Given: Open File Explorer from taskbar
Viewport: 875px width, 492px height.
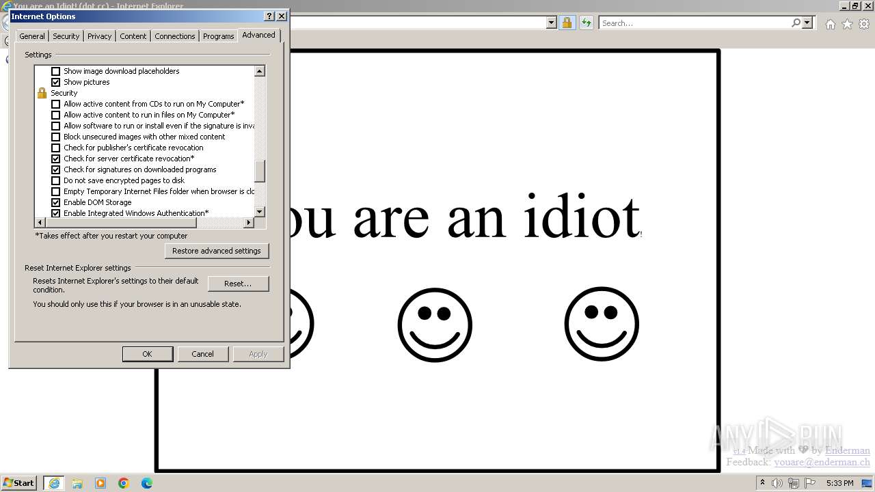Looking at the screenshot, I should pyautogui.click(x=77, y=483).
